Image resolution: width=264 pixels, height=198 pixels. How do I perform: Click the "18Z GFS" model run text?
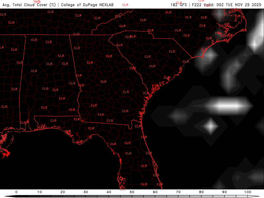coord(179,5)
